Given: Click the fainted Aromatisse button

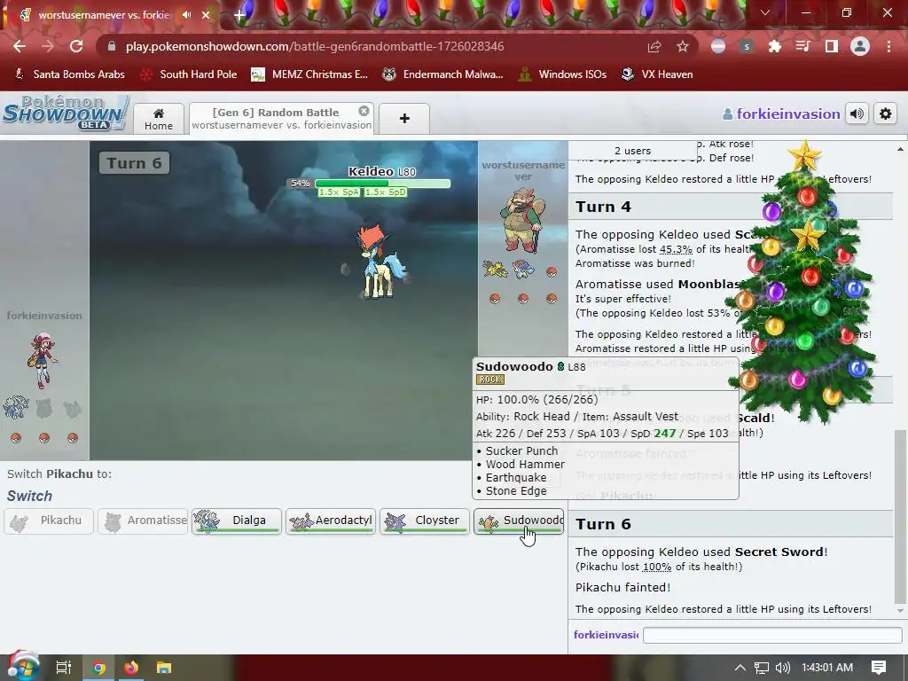Looking at the screenshot, I should (143, 521).
